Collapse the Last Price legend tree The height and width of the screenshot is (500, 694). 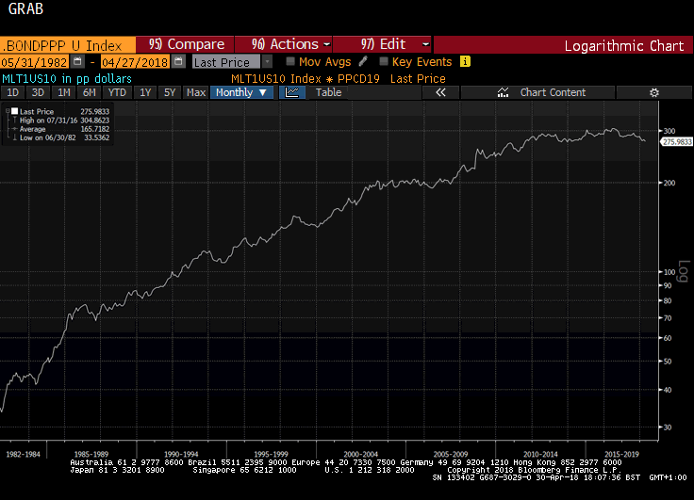(7, 111)
